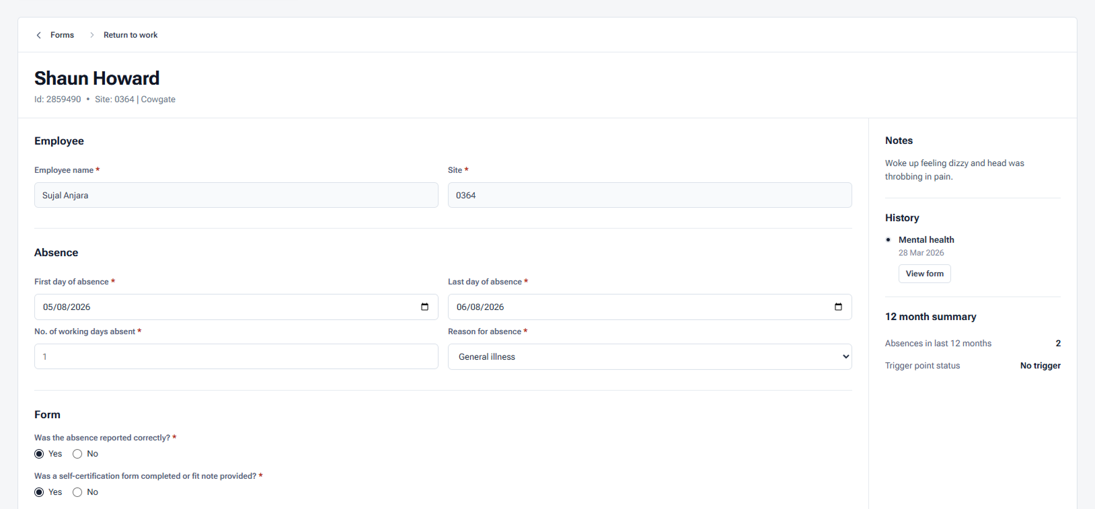The height and width of the screenshot is (509, 1095).
Task: Click the Was the absence reported correctly question
Action: 102,438
